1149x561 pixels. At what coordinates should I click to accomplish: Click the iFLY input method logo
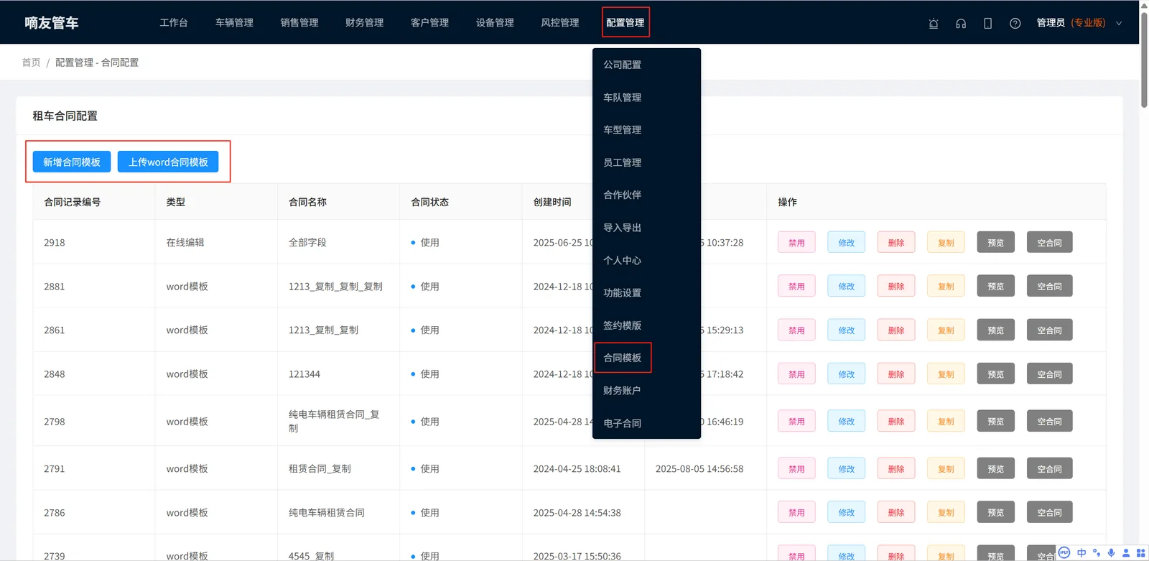1064,552
